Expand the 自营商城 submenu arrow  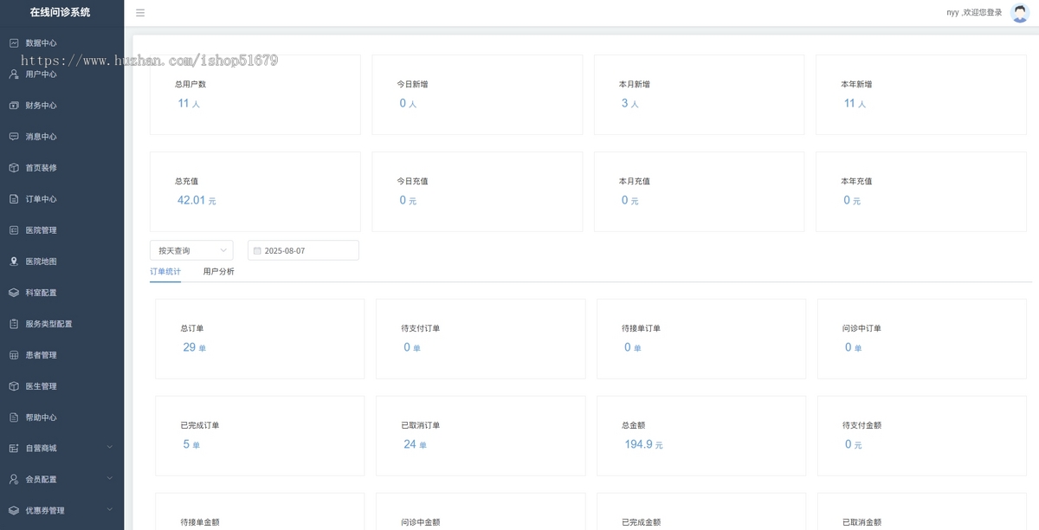point(110,447)
